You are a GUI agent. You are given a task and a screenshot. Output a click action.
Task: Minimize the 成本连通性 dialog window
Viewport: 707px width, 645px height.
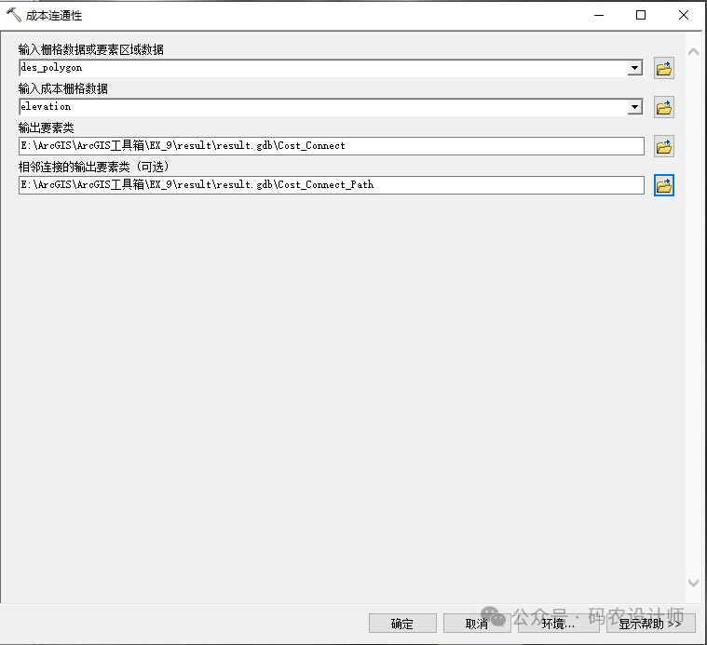(598, 15)
